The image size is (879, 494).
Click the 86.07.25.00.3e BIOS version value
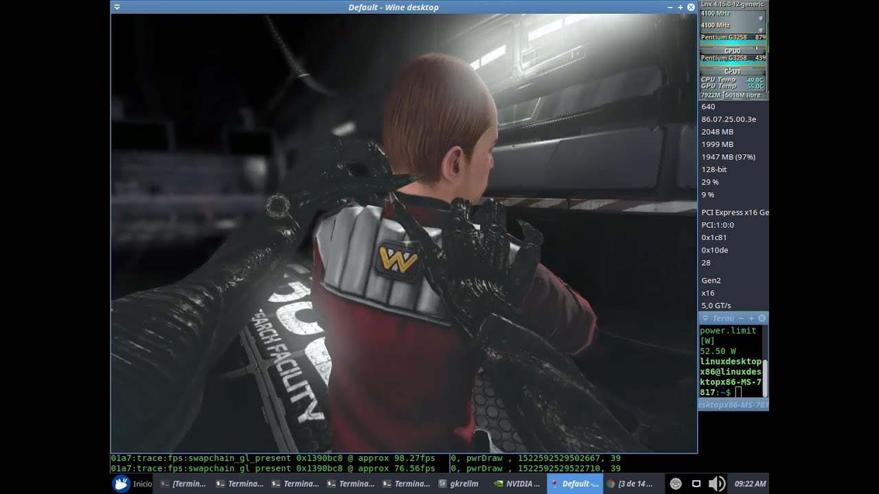729,119
